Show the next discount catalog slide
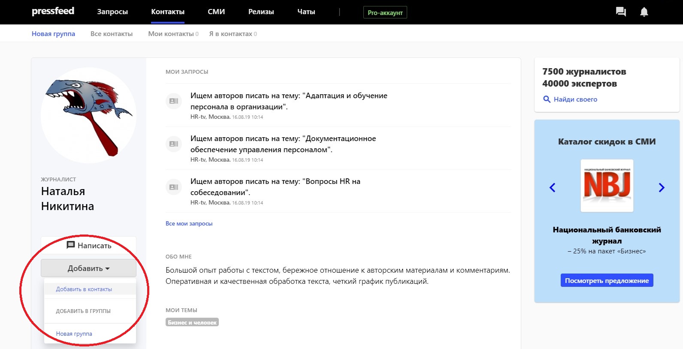This screenshot has width=683, height=349. click(x=661, y=187)
